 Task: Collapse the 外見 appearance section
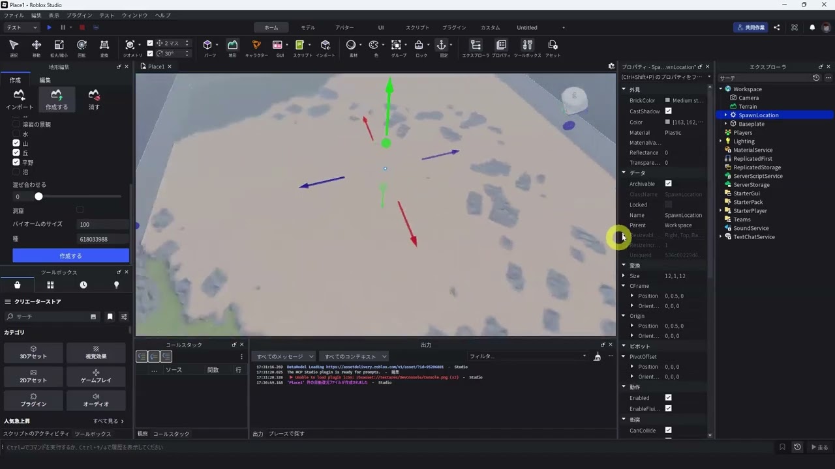(624, 89)
